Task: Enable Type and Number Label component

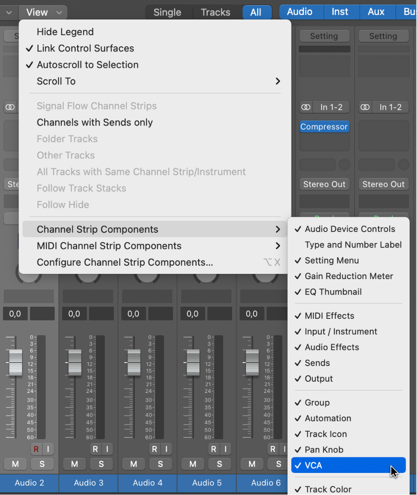Action: tap(349, 244)
